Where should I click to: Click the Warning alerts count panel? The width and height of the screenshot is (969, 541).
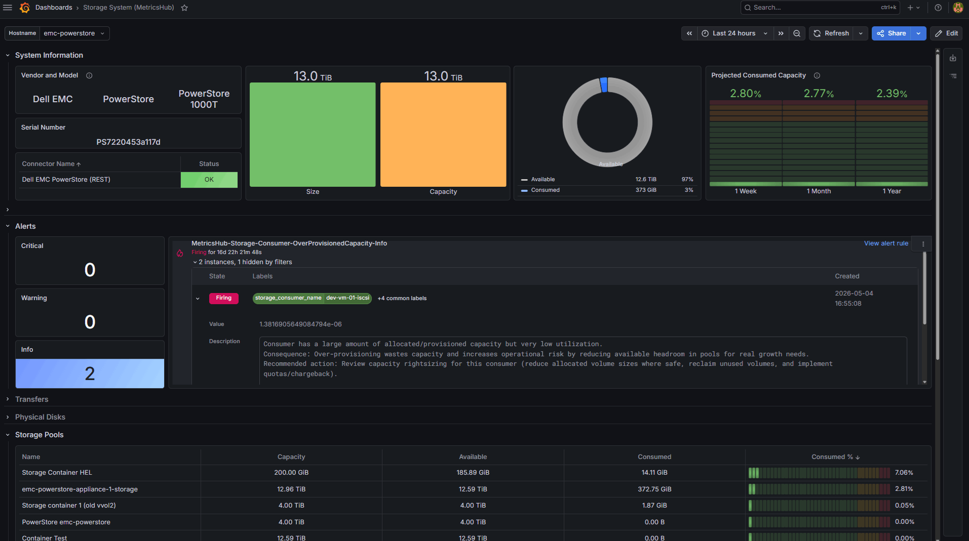90,313
